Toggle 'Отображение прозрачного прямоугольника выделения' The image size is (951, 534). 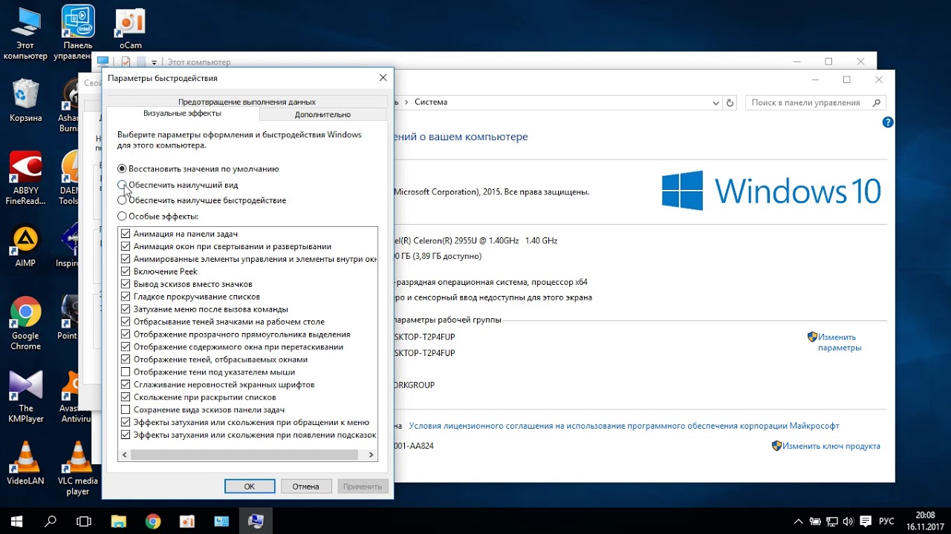click(126, 334)
